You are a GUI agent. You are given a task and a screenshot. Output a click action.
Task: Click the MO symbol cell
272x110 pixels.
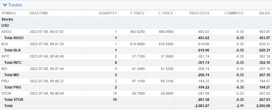click(x=4, y=69)
